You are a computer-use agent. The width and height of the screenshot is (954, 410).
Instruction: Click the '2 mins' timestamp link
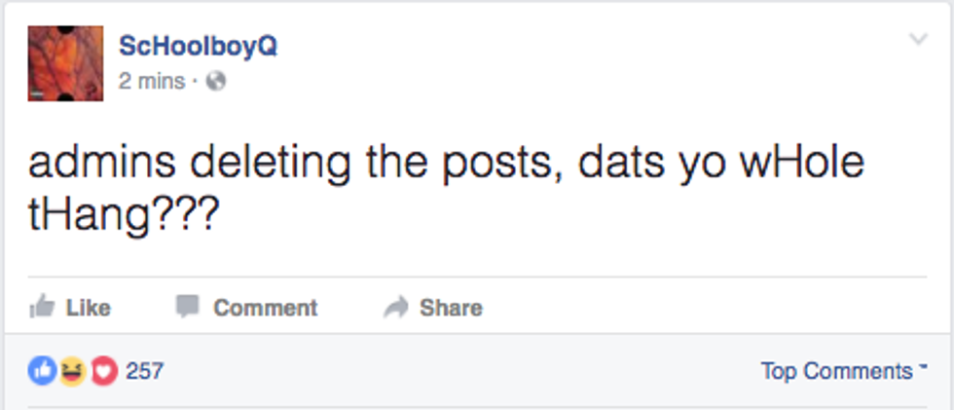point(151,82)
